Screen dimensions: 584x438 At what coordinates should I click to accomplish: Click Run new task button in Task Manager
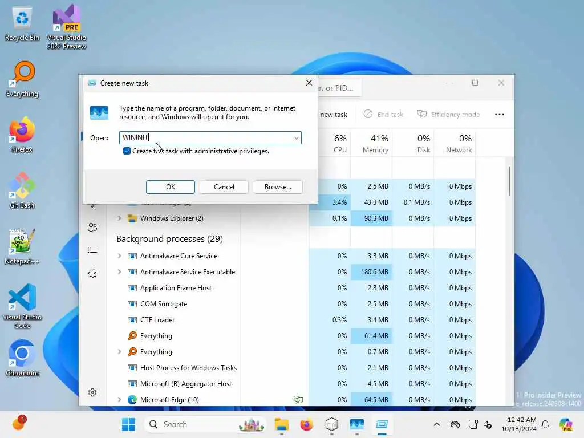333,114
